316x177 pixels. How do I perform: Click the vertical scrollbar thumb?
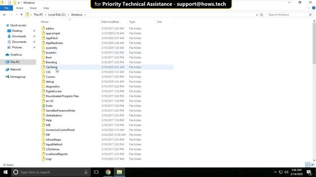click(x=314, y=43)
